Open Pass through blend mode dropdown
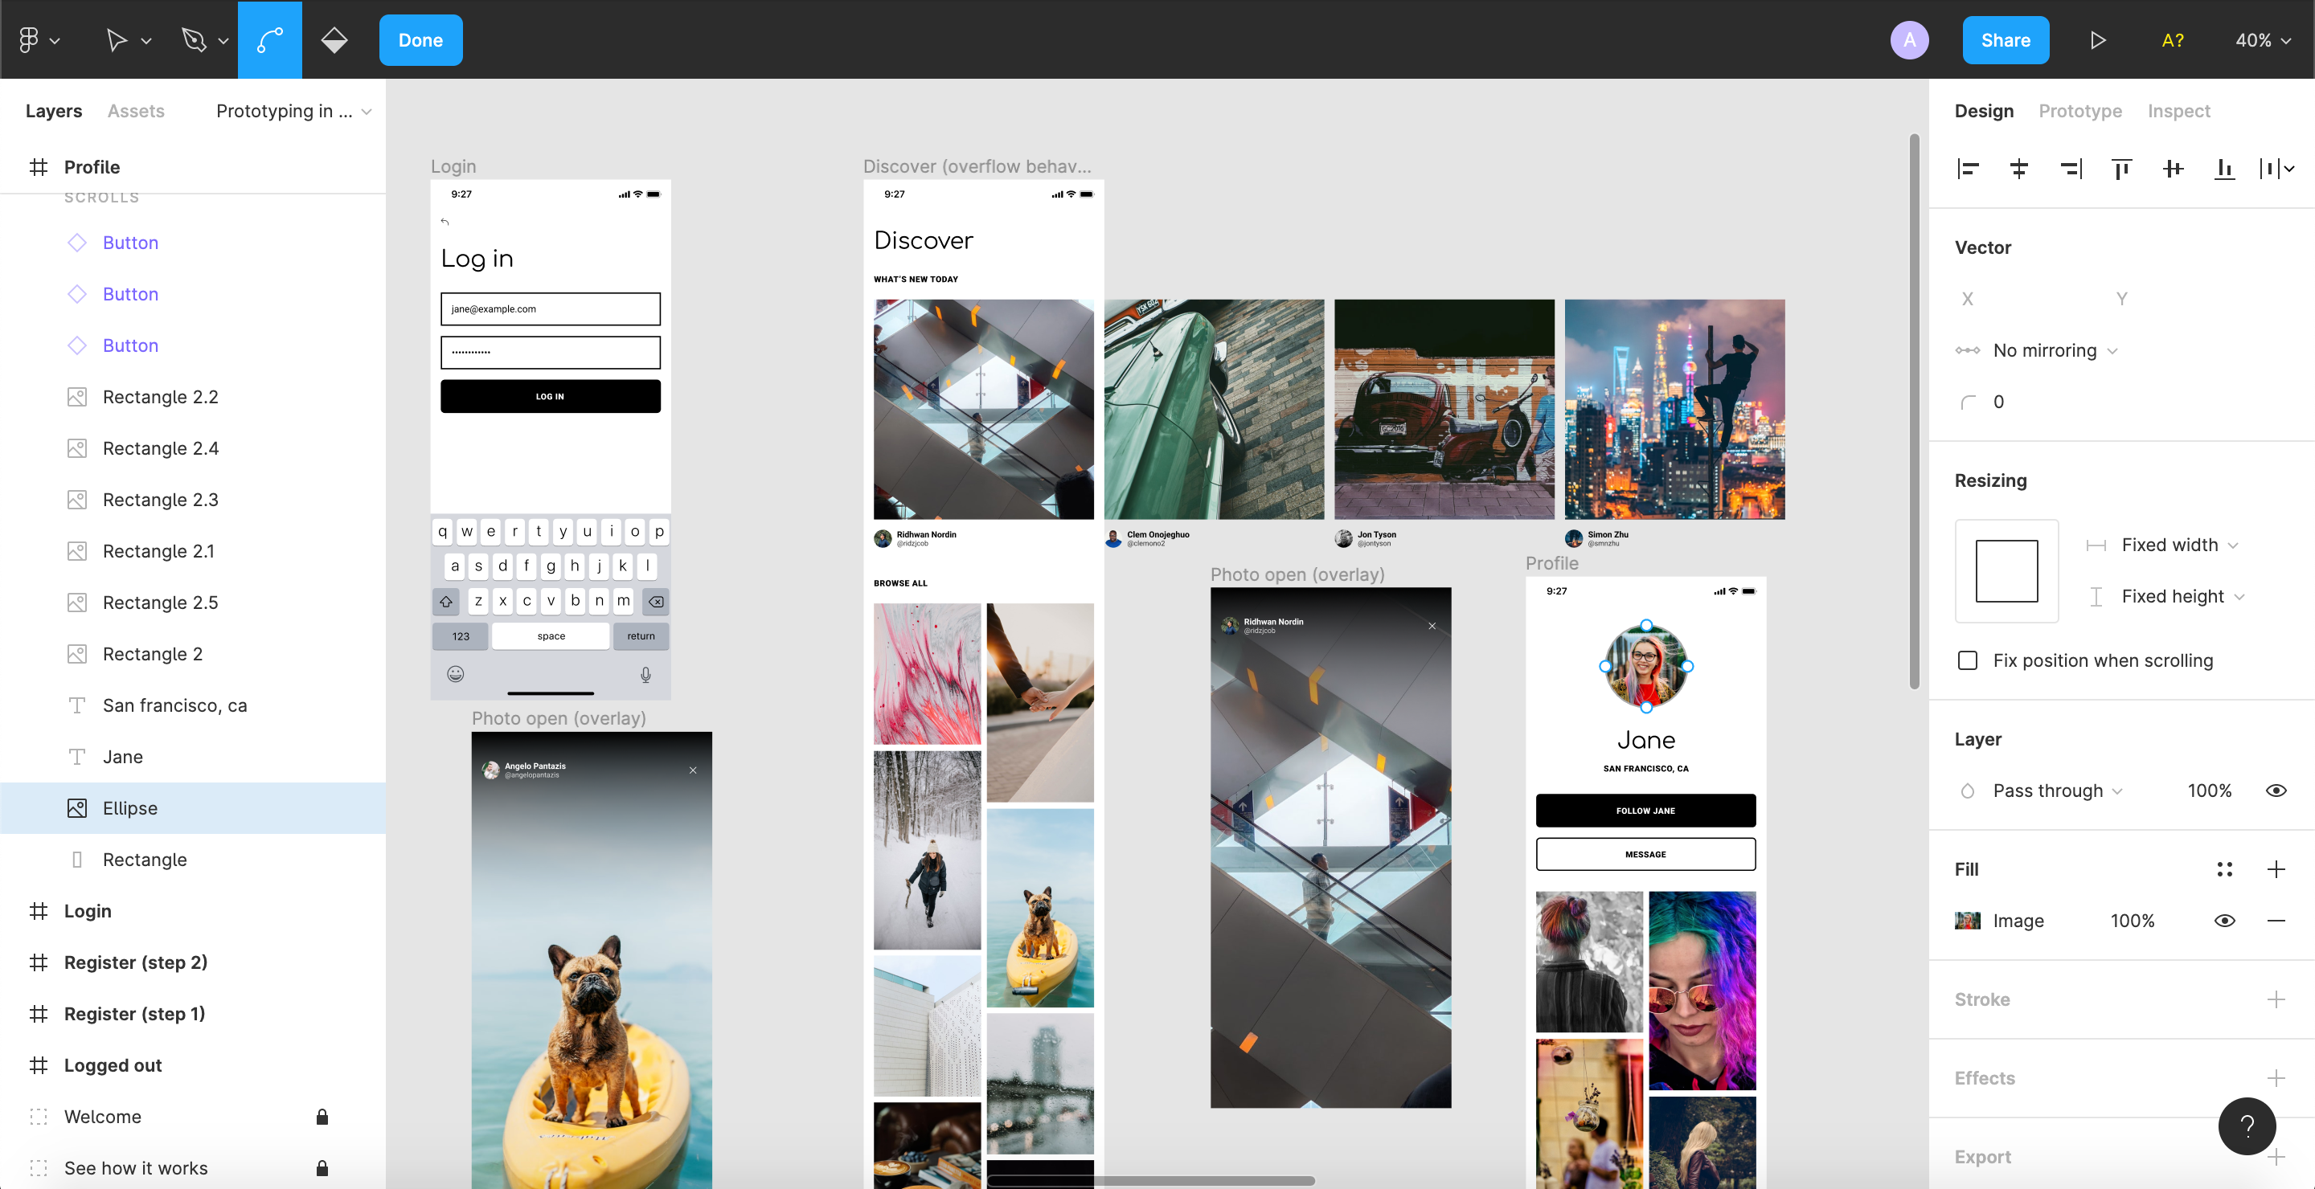 point(2058,791)
